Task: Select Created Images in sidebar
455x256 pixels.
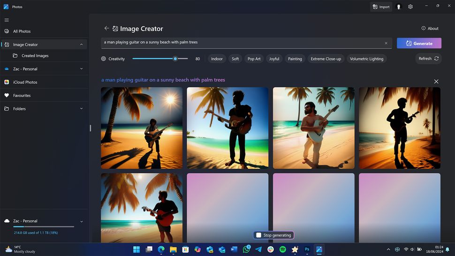Action: pyautogui.click(x=35, y=56)
